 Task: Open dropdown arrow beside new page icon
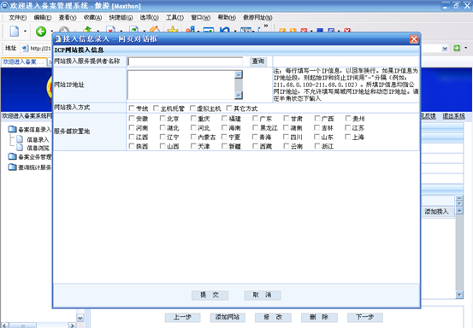(x=25, y=31)
